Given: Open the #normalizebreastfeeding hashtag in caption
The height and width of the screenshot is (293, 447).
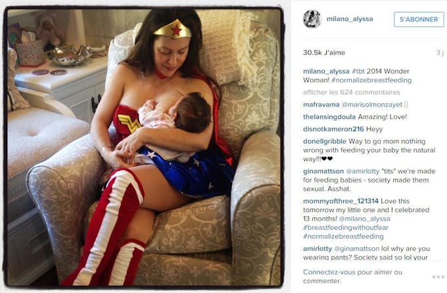Looking at the screenshot, I should tap(371, 80).
